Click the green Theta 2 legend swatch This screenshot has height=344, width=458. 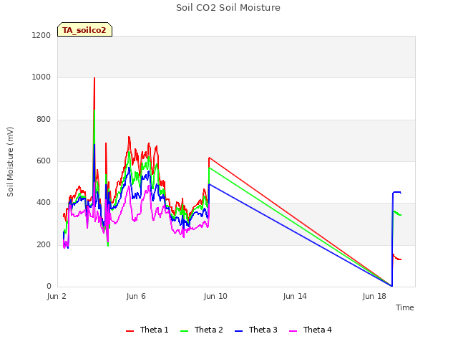click(x=185, y=331)
